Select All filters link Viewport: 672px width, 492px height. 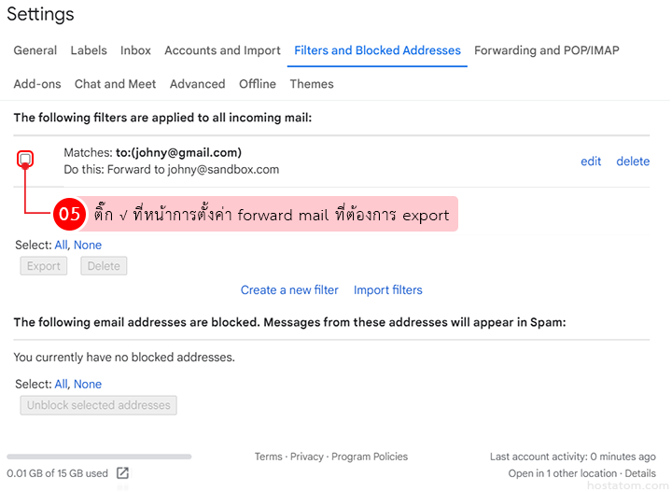pos(61,246)
